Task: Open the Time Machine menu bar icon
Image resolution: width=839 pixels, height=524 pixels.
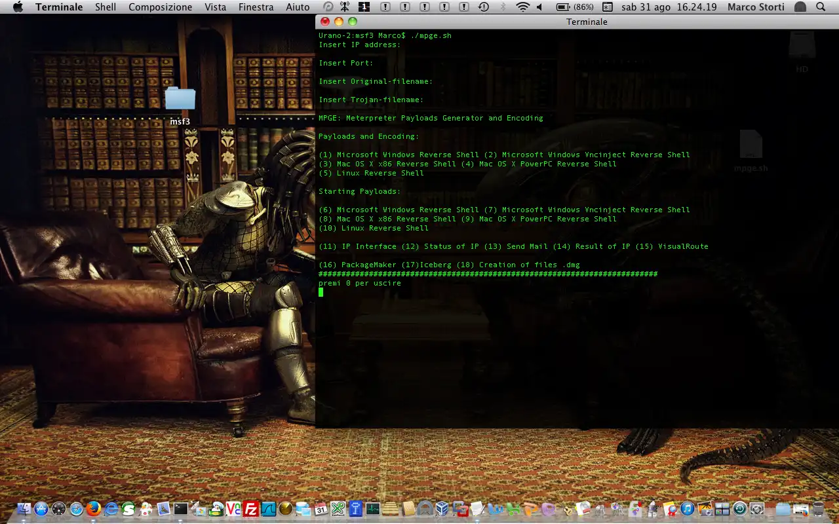Action: coord(484,7)
